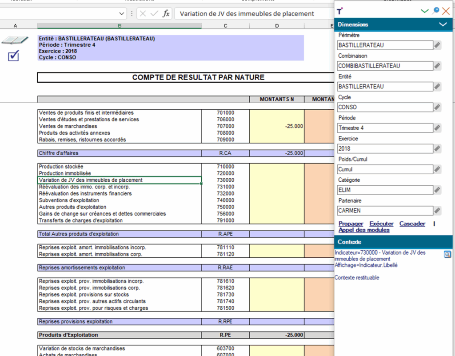Edit Catégorie with its pencil icon
The height and width of the screenshot is (356, 455).
pyautogui.click(x=437, y=190)
